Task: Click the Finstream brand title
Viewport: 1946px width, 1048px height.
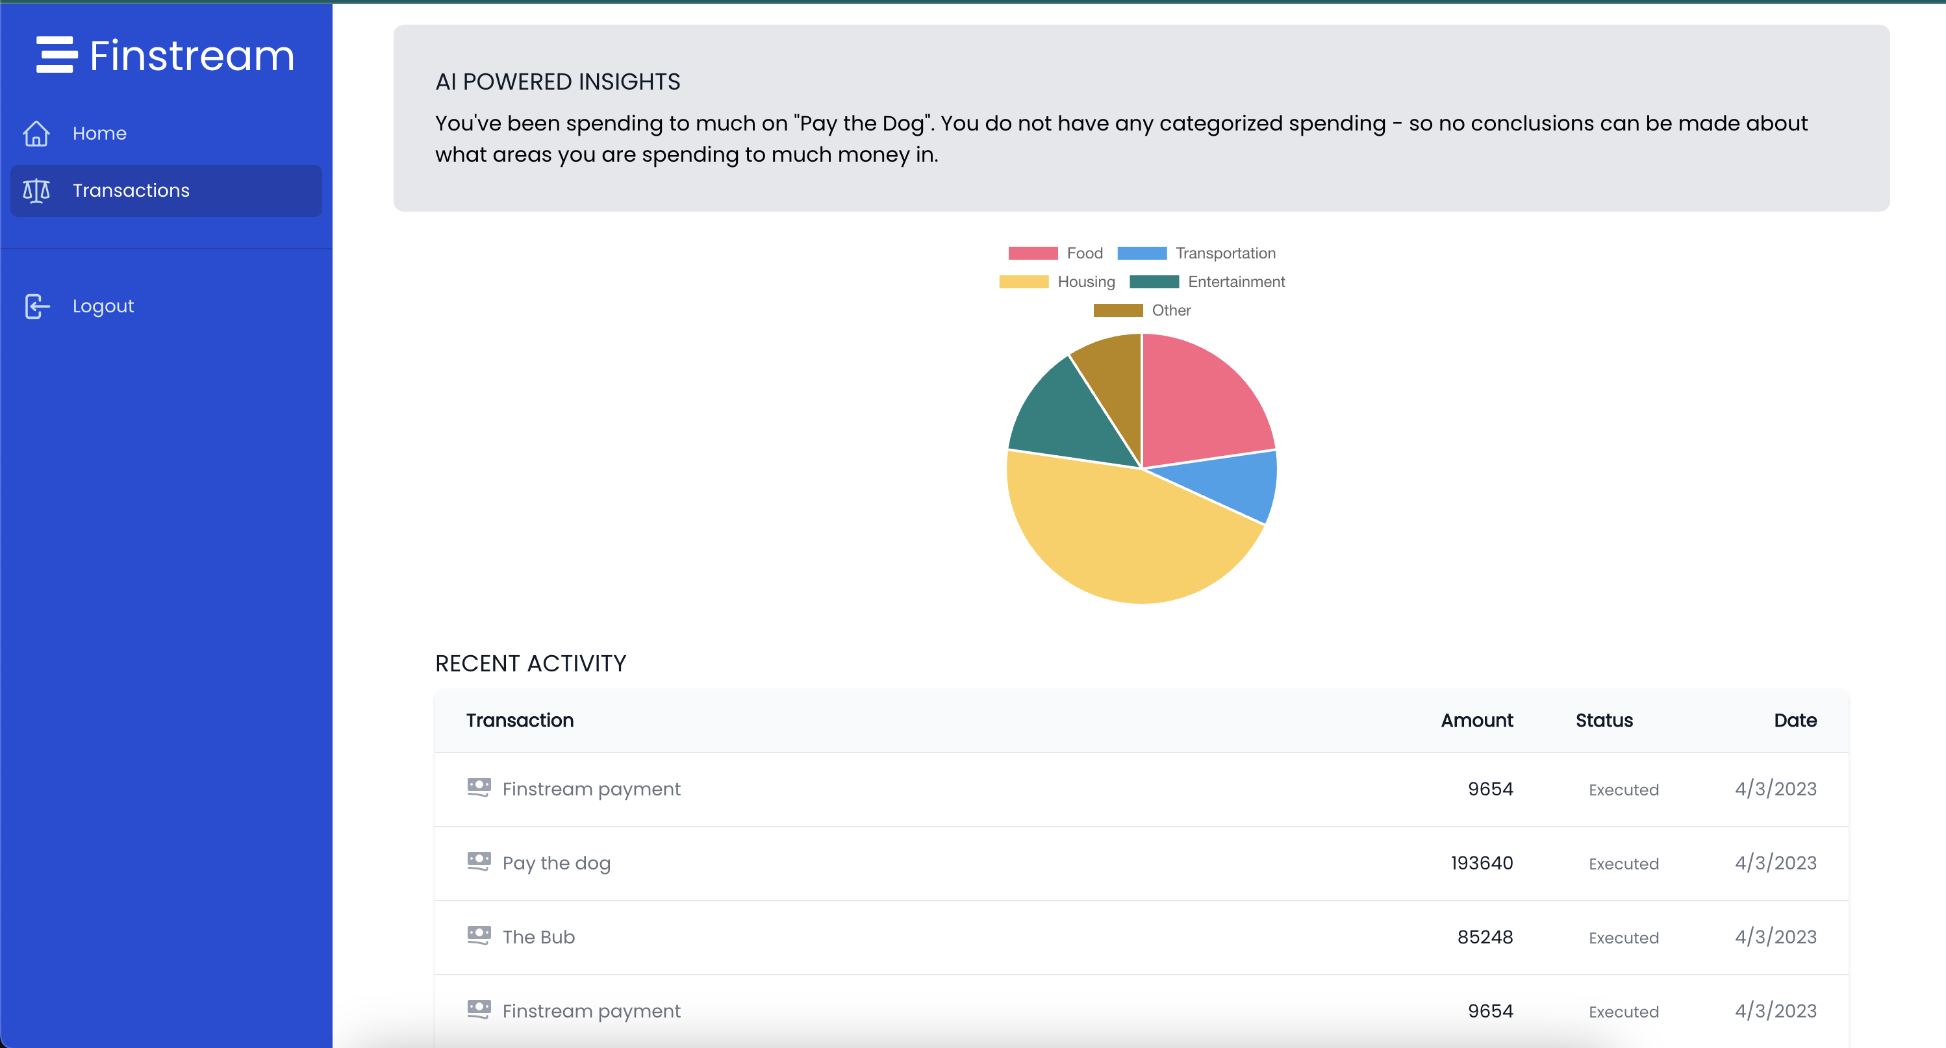Action: coord(192,56)
